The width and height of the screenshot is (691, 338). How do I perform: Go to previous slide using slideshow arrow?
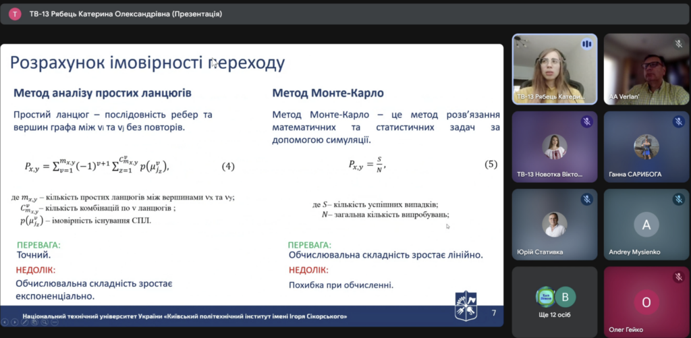pyautogui.click(x=5, y=322)
